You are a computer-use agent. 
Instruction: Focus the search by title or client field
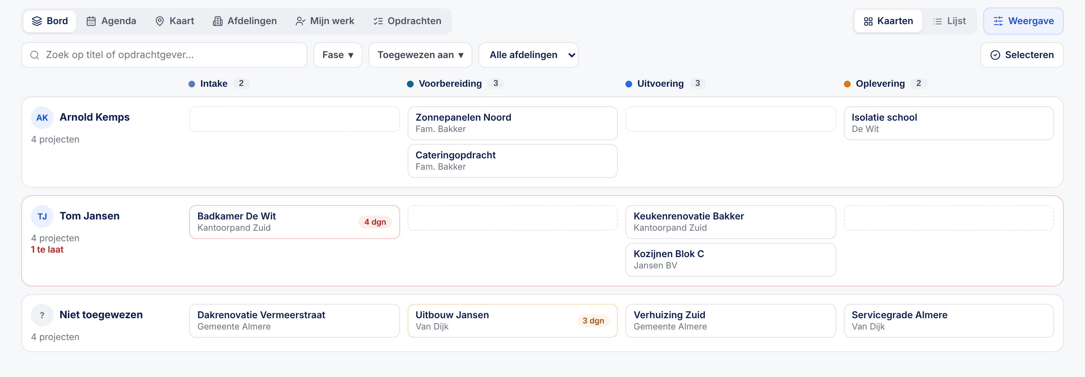coord(164,55)
